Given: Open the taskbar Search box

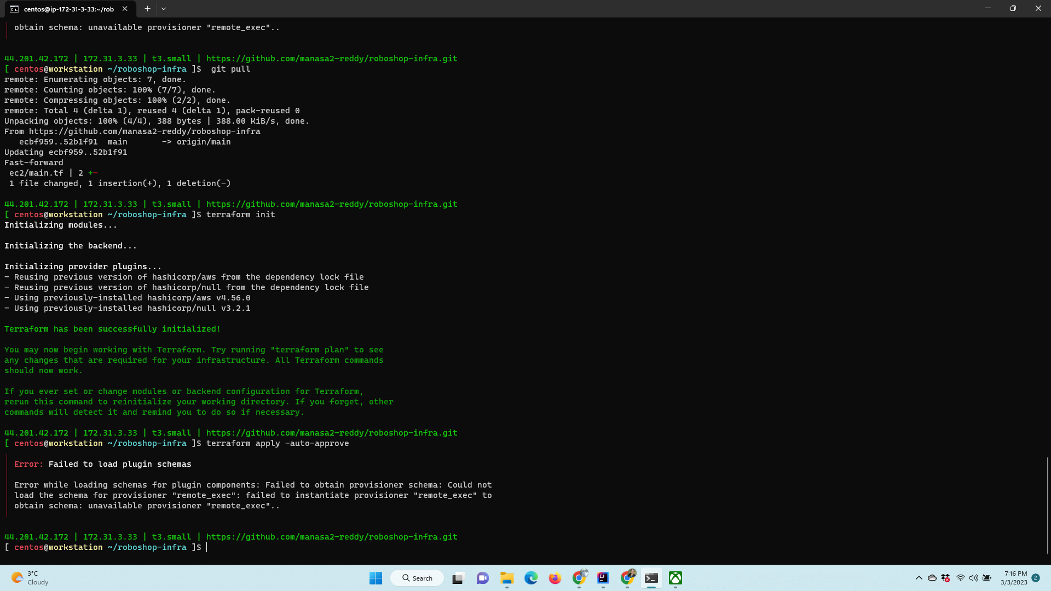Looking at the screenshot, I should (x=417, y=578).
